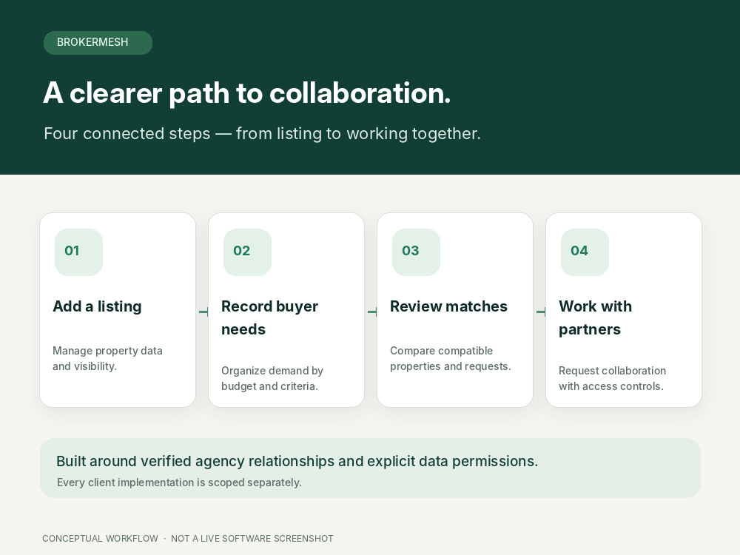Click the 'Review matches' card title

tap(448, 306)
